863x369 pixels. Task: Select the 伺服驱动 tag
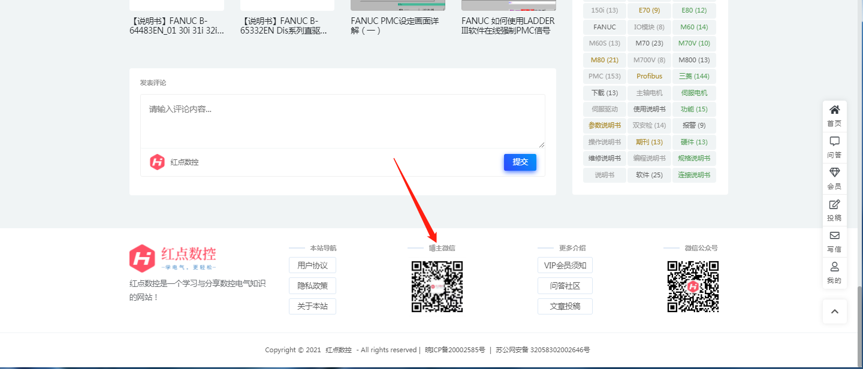tap(605, 109)
